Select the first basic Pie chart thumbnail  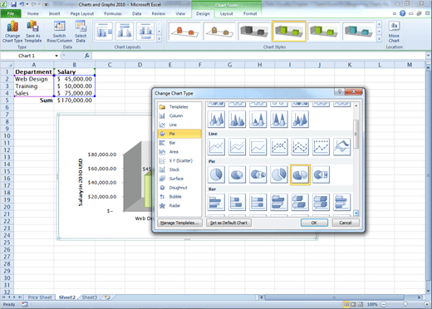pyautogui.click(x=216, y=174)
